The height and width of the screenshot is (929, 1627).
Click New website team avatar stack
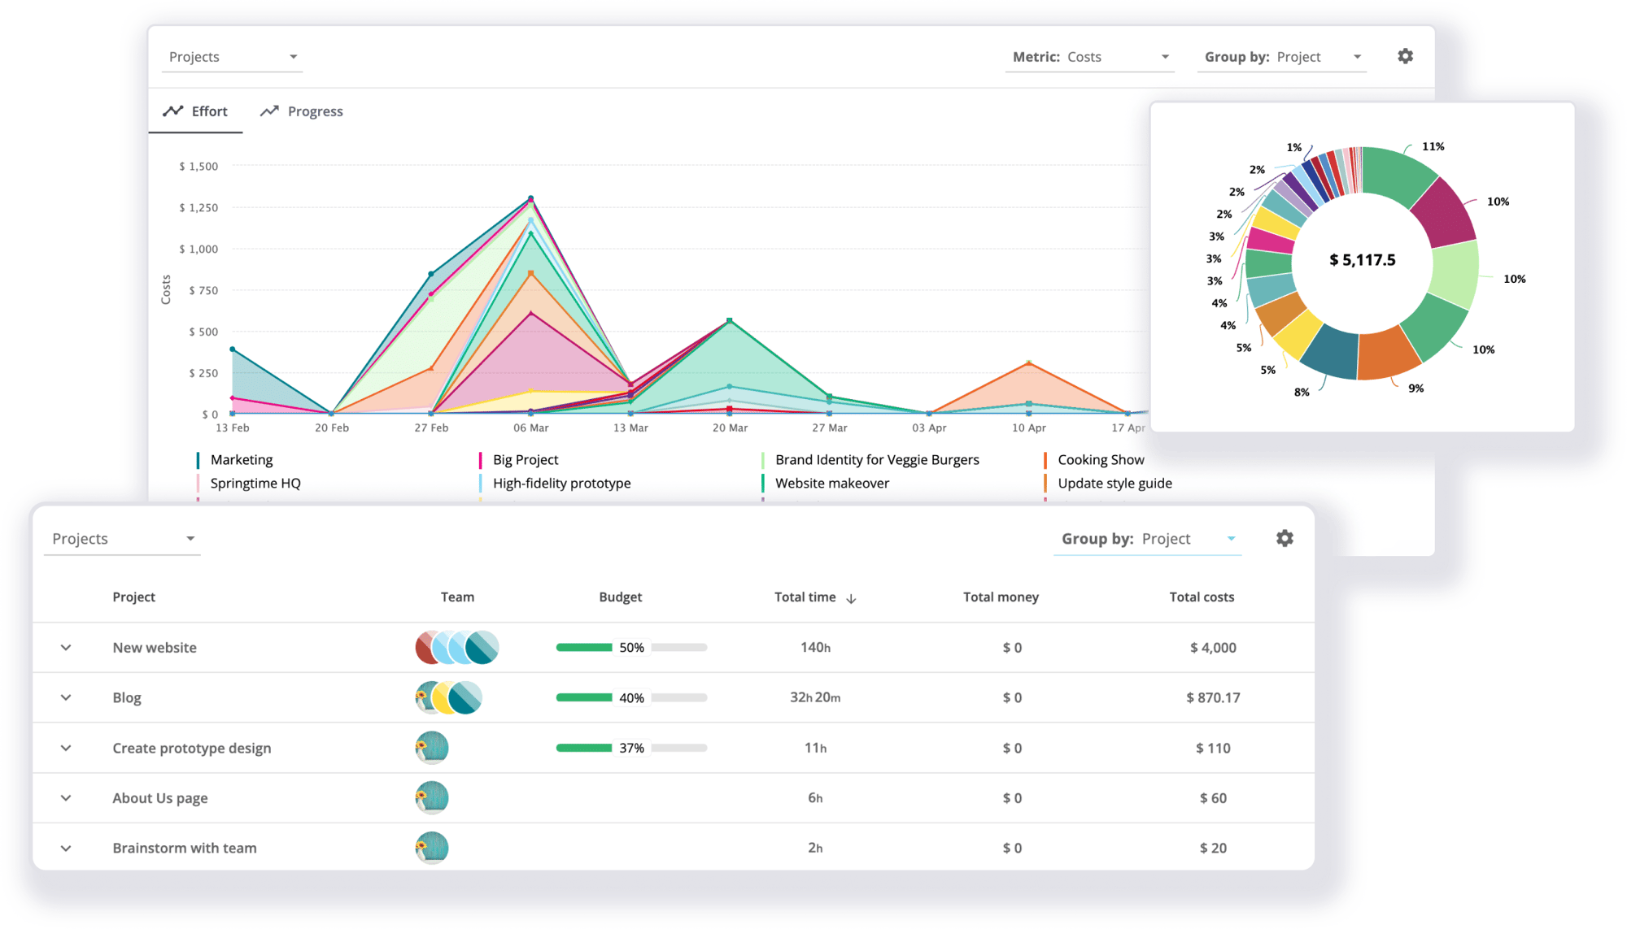(x=456, y=648)
